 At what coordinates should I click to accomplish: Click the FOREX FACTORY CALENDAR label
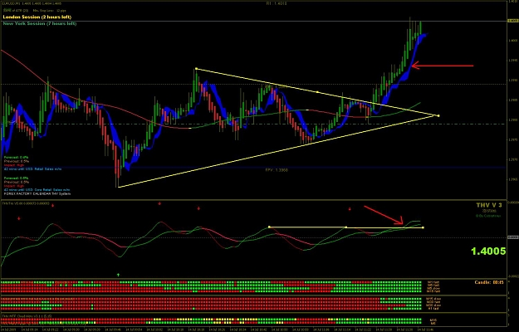click(37, 193)
